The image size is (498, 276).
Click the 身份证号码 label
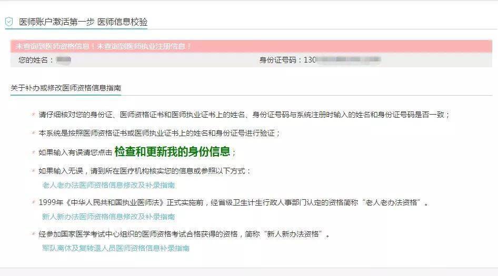coord(277,59)
